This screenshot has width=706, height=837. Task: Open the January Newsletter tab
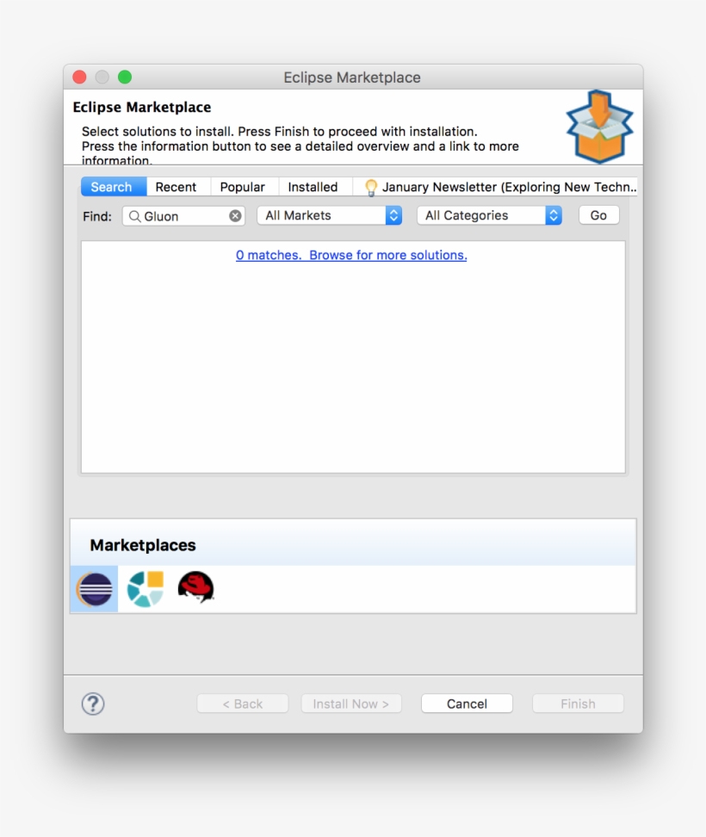[x=495, y=187]
